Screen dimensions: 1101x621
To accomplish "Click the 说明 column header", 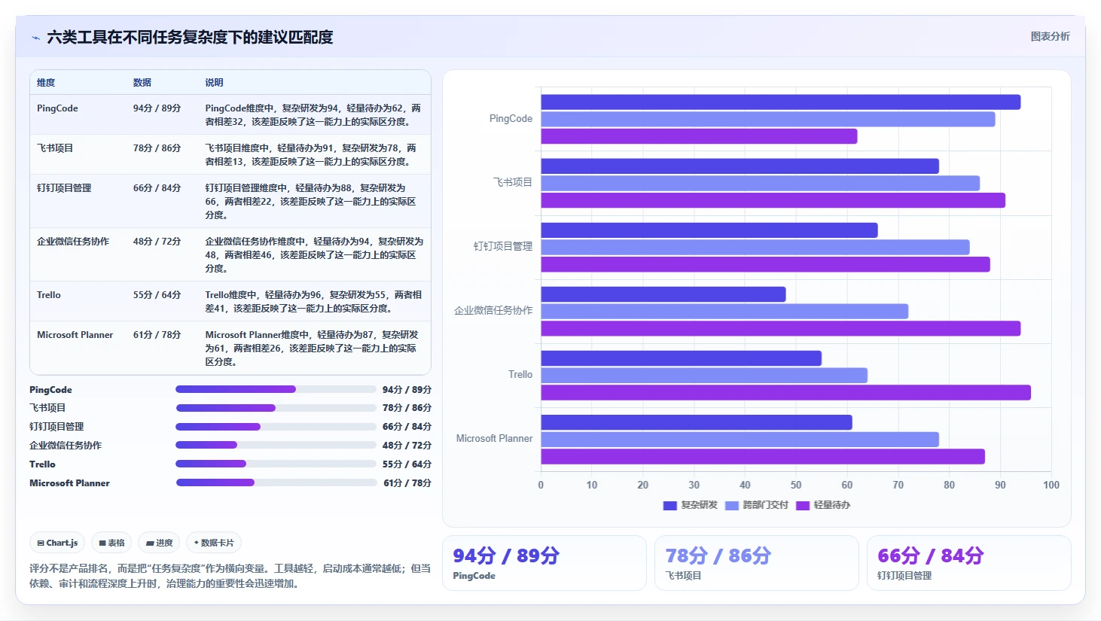I will pyautogui.click(x=215, y=83).
